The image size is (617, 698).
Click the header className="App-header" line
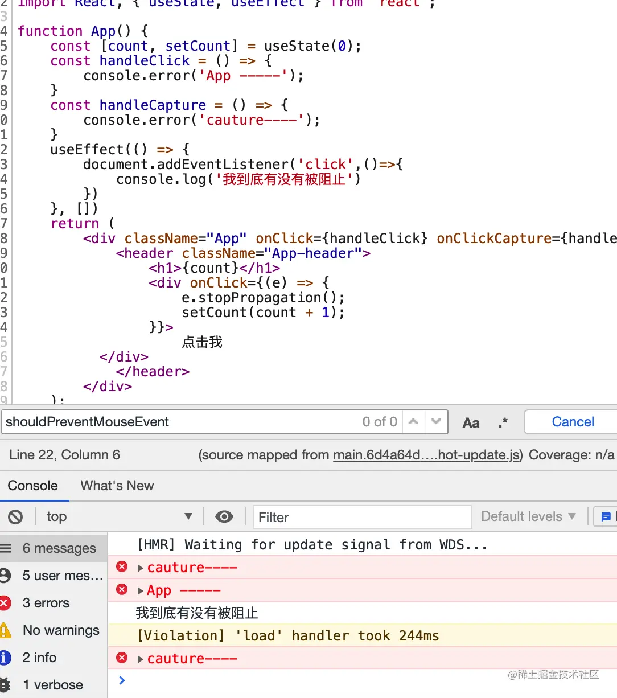pos(243,253)
